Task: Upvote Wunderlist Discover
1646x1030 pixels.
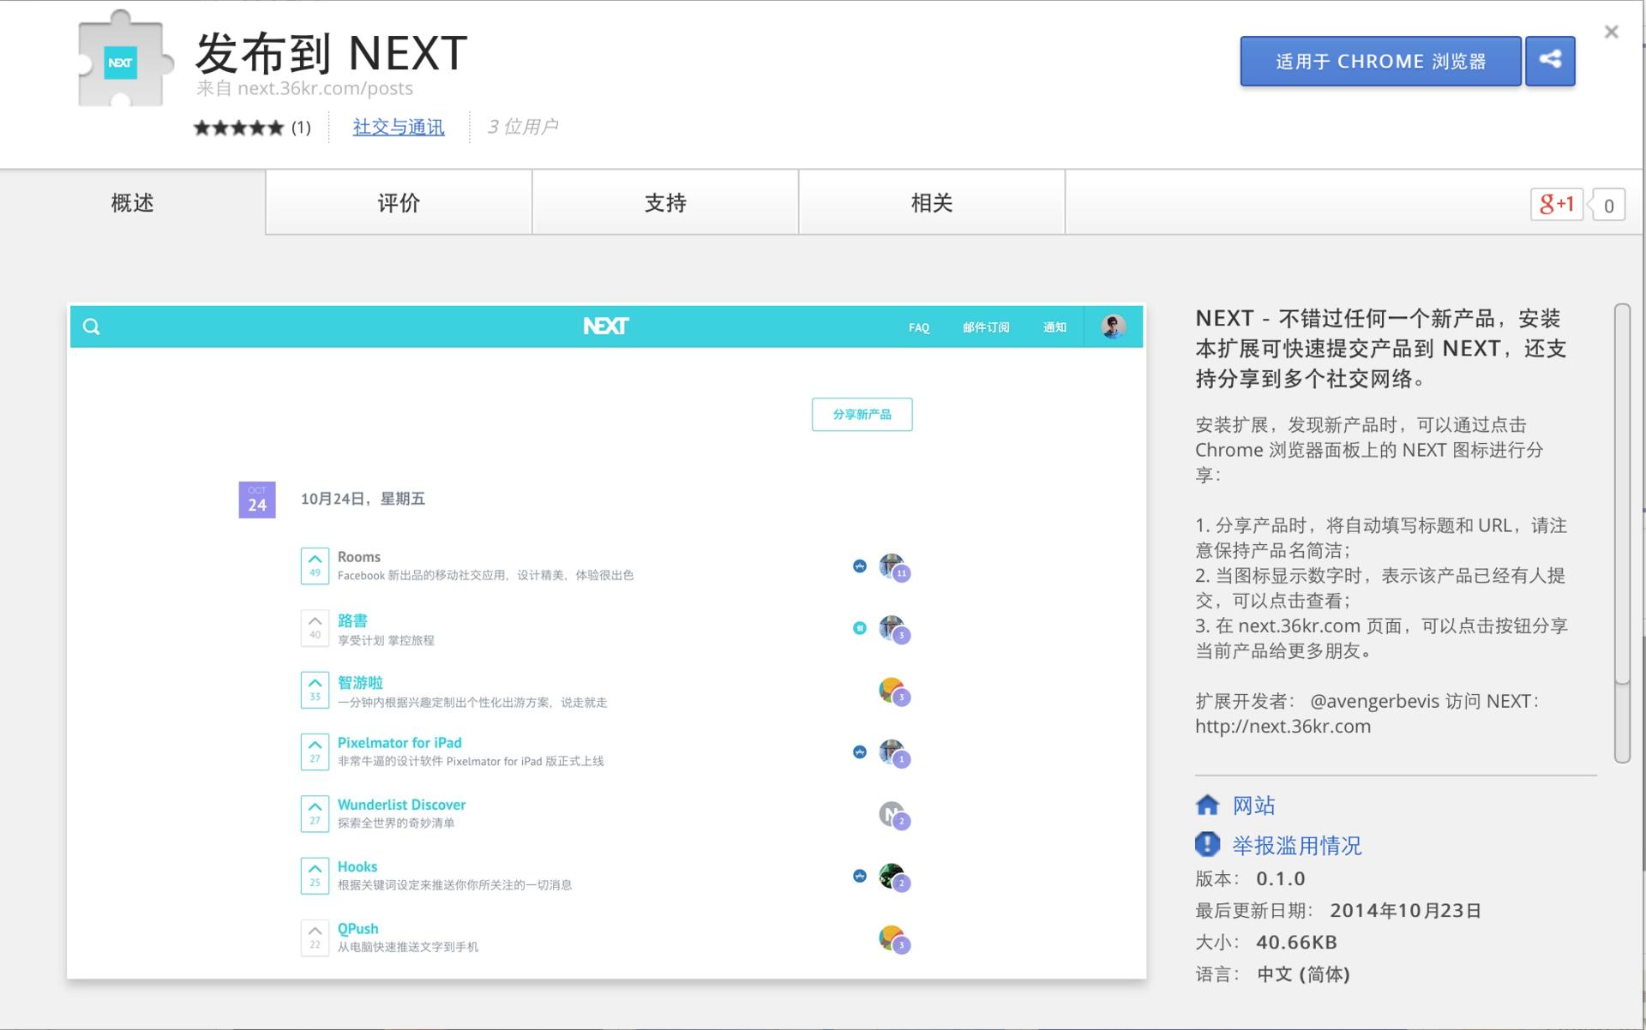Action: (315, 814)
